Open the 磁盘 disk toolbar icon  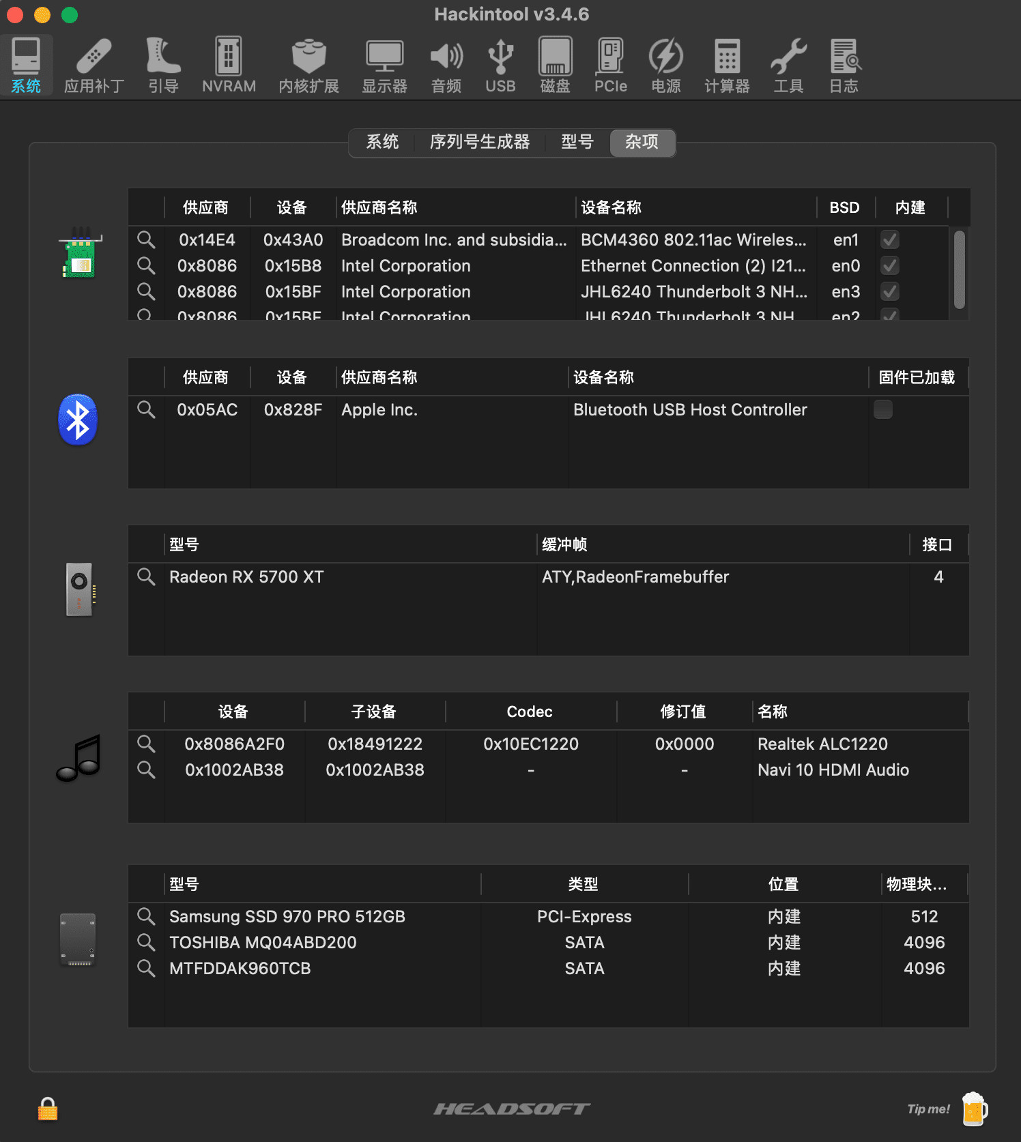tap(555, 65)
